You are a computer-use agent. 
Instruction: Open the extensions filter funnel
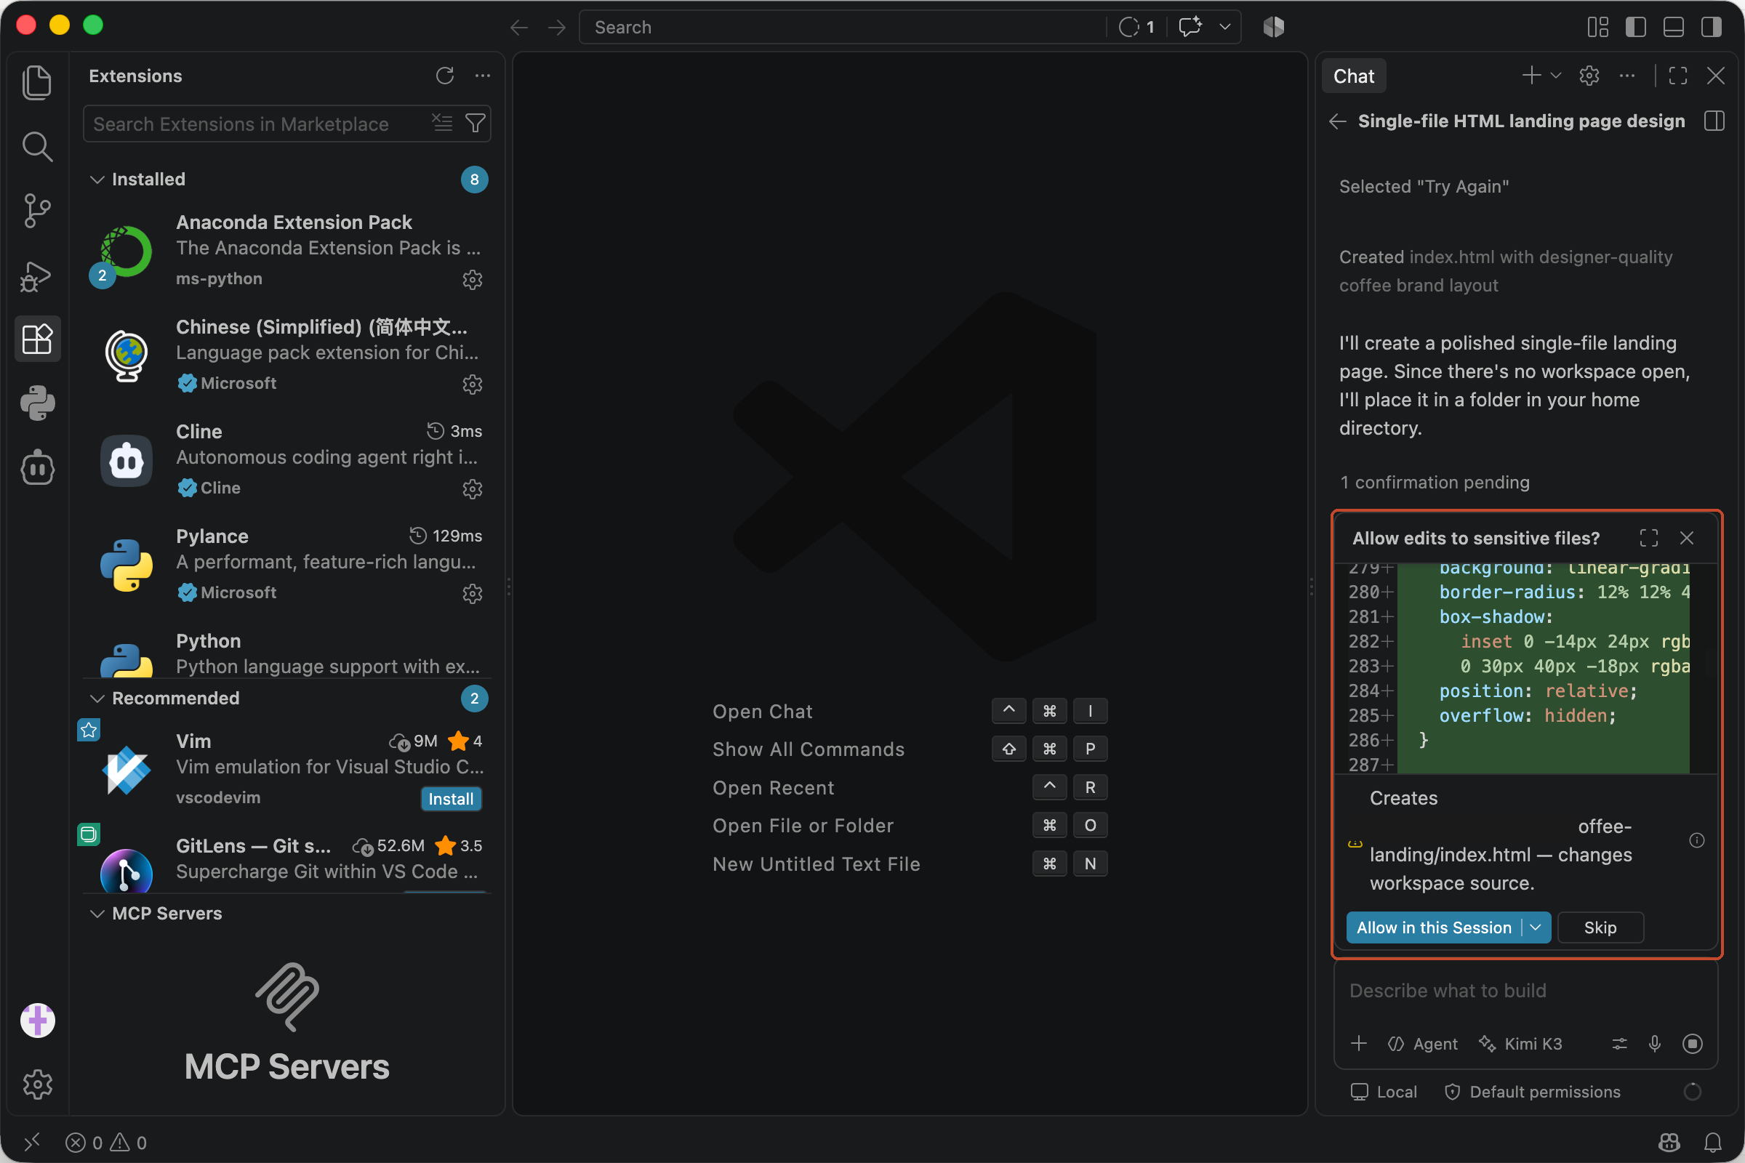coord(475,122)
